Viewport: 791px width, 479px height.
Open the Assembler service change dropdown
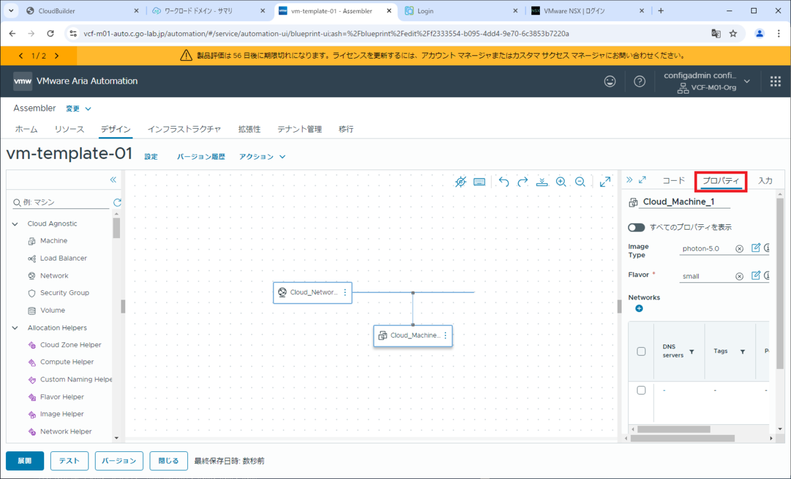(x=78, y=108)
